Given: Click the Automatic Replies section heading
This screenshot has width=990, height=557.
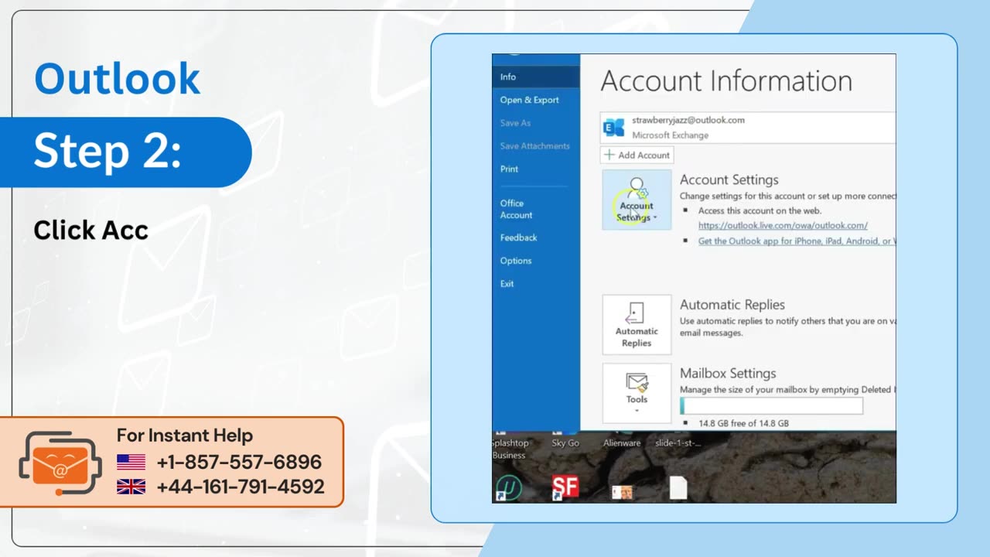Looking at the screenshot, I should [x=732, y=305].
